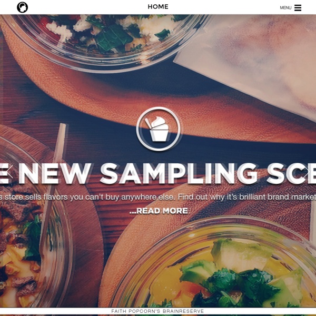316x316 pixels.
Task: Click the circled frozen yogurt cup icon
Action: [x=158, y=129]
